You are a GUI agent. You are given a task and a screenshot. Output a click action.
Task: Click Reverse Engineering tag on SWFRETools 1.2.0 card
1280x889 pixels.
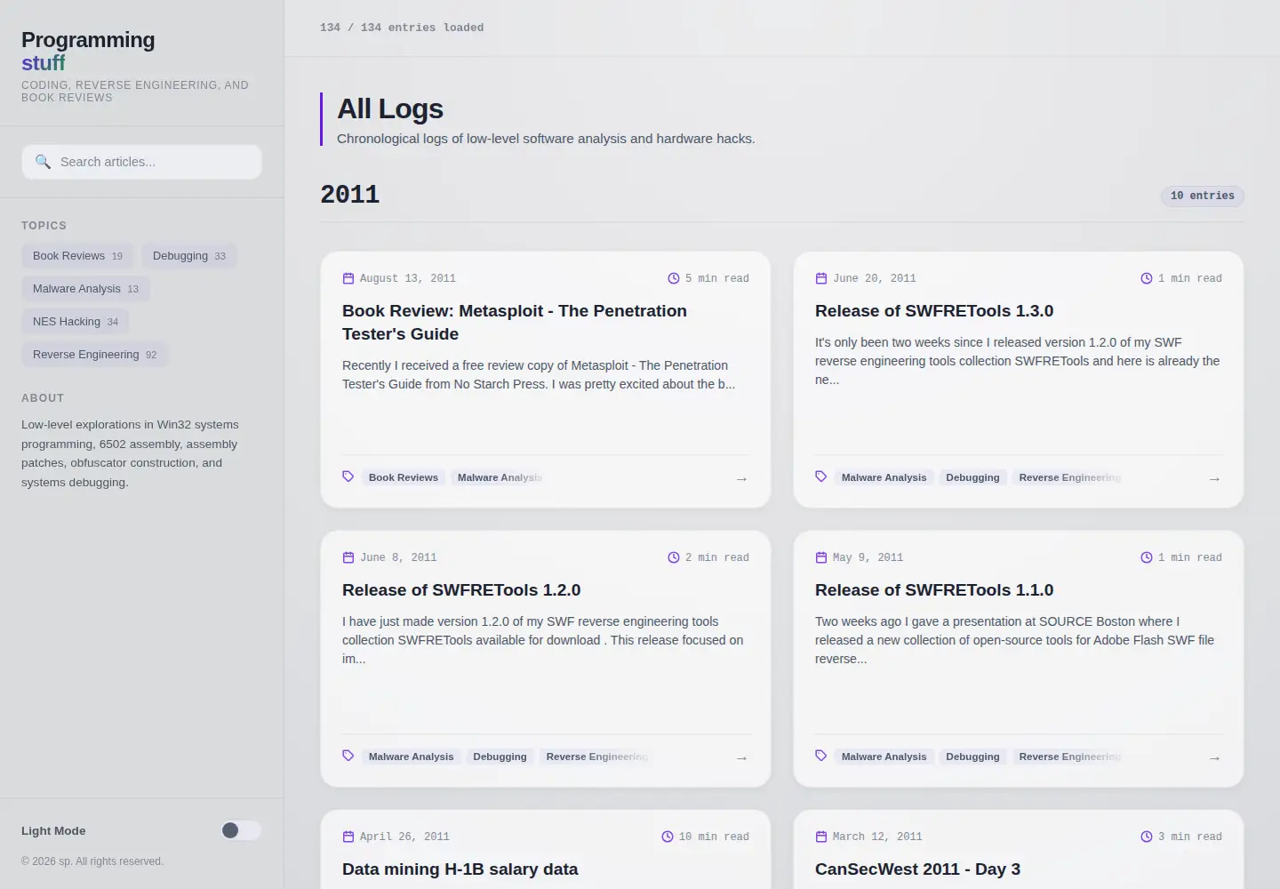(x=596, y=757)
